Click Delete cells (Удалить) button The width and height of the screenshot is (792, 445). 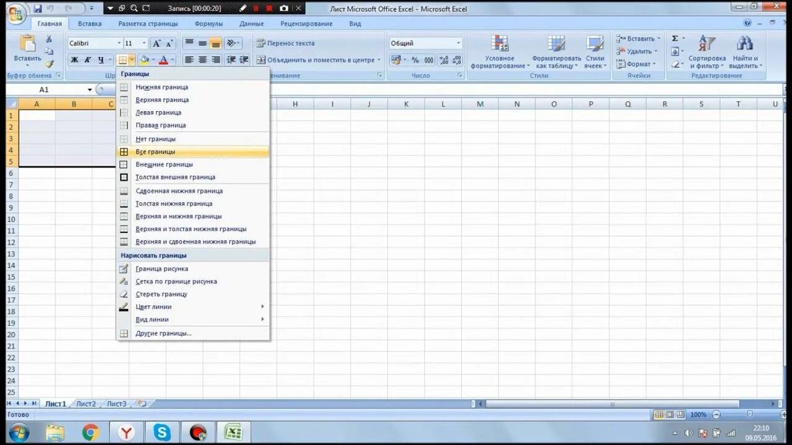click(637, 51)
